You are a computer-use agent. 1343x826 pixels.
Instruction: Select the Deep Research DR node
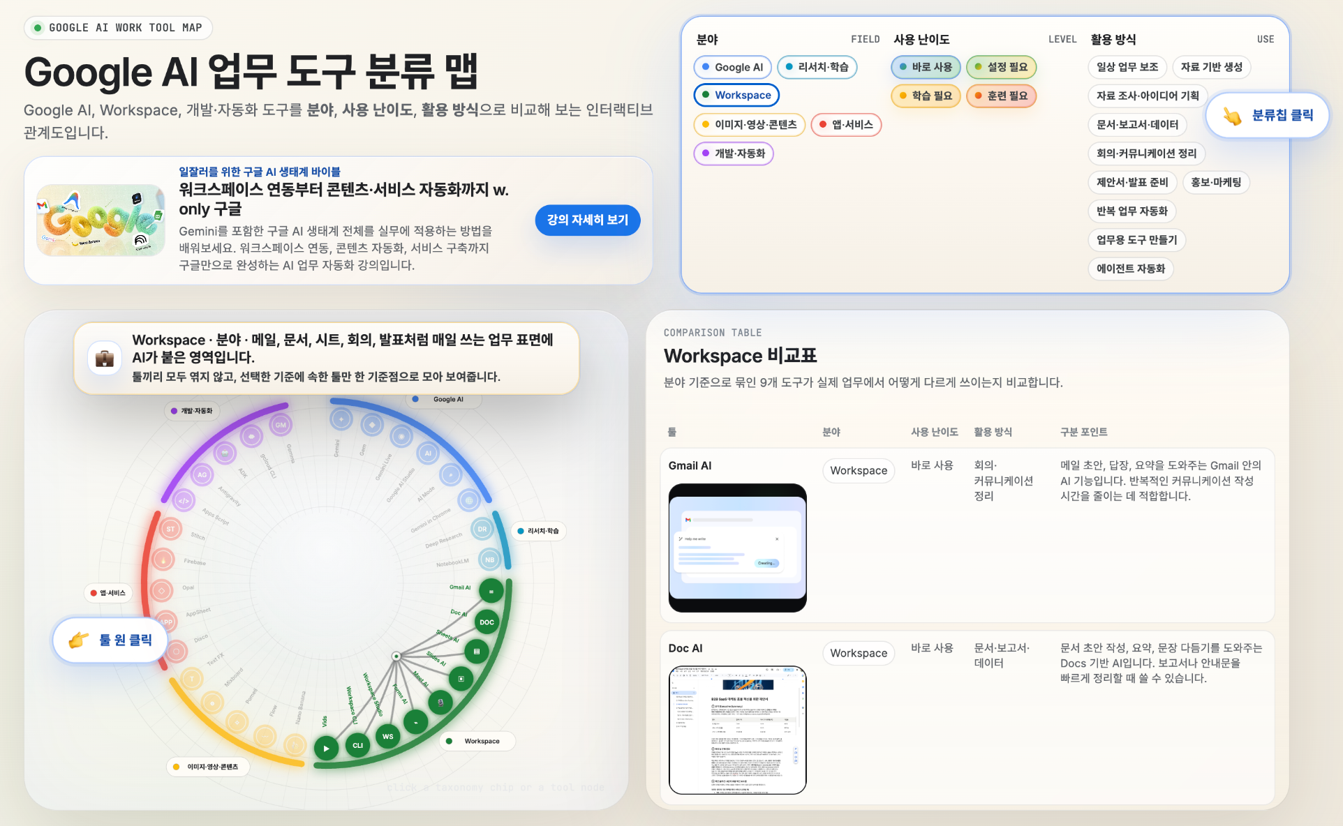[x=482, y=530]
